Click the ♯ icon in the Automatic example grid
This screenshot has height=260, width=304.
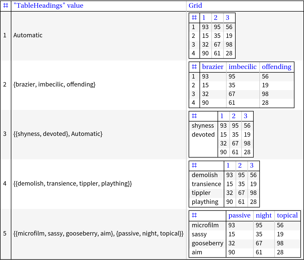[x=194, y=18]
